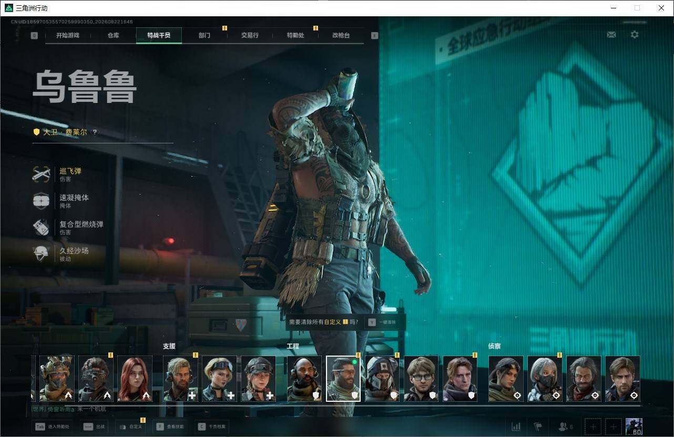
Task: Select the 特战干员 tab
Action: (x=159, y=36)
